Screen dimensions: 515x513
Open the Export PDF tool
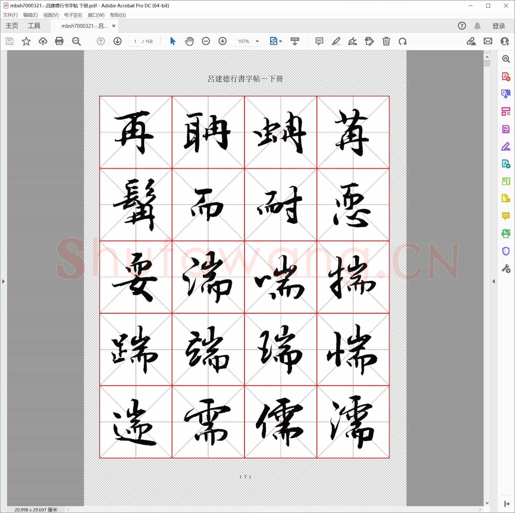click(x=506, y=94)
